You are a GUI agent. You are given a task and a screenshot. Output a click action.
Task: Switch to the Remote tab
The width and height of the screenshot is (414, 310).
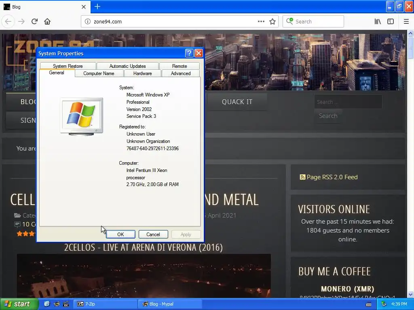pos(180,66)
